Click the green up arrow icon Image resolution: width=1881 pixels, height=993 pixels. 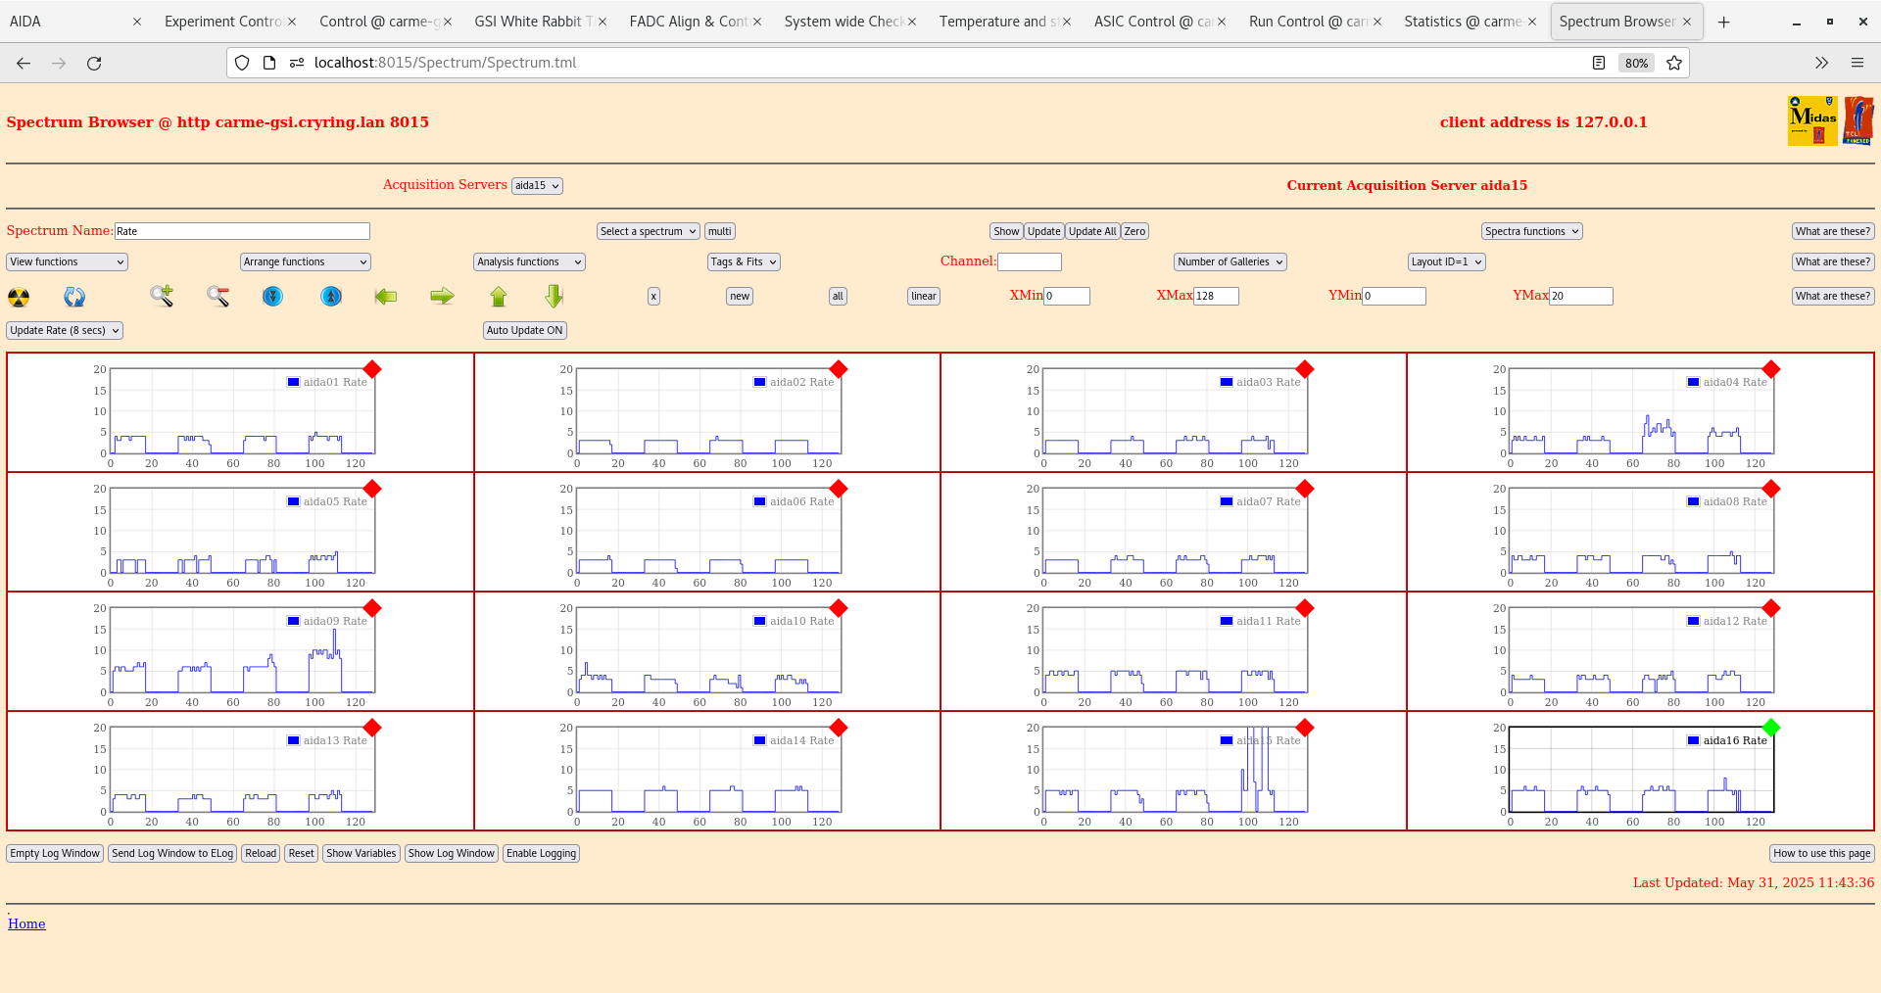coord(498,297)
